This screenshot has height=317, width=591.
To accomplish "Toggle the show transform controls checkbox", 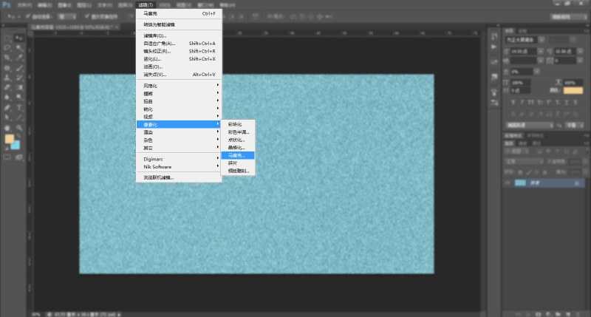I will coord(86,15).
